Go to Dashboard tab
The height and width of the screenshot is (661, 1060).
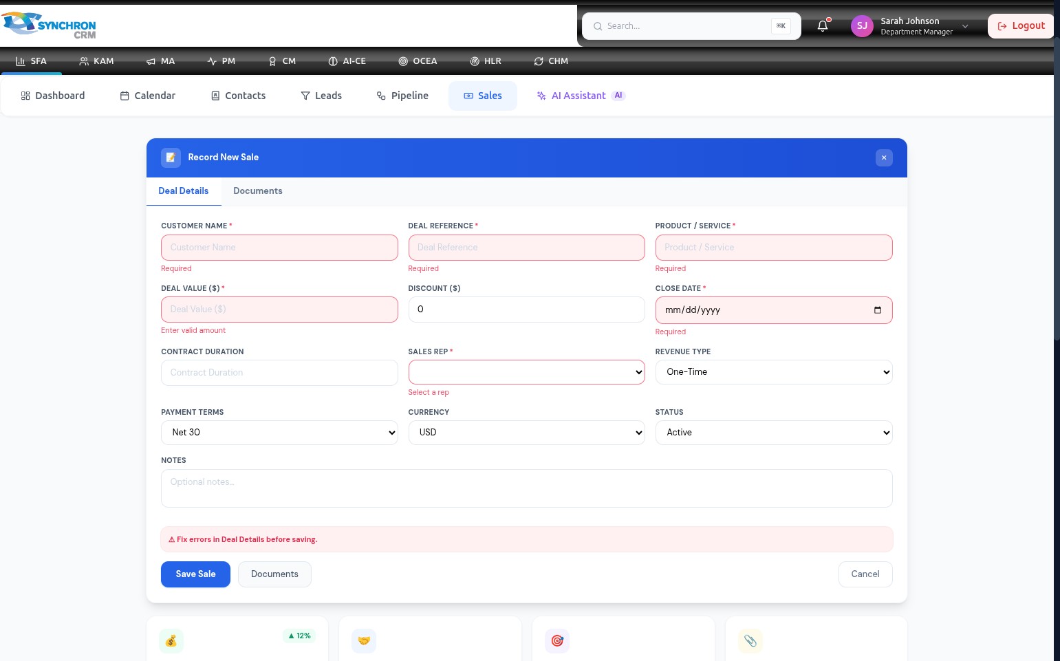click(x=53, y=96)
